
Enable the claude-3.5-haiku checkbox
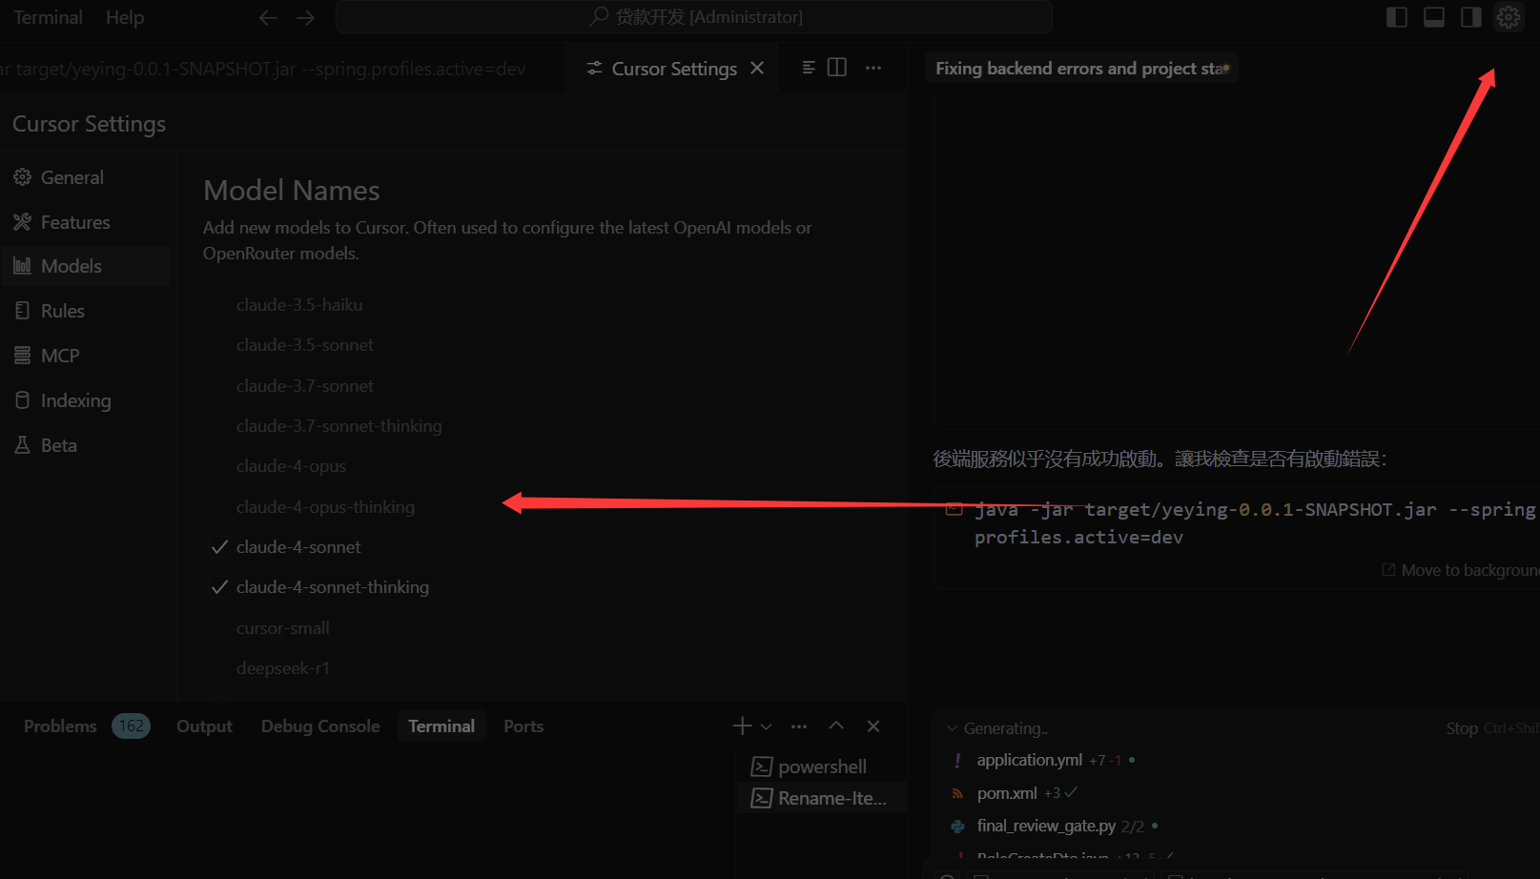tap(219, 305)
